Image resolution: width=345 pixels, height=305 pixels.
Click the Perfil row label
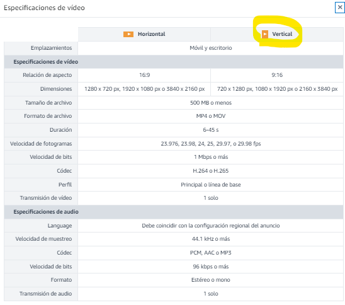click(x=65, y=185)
